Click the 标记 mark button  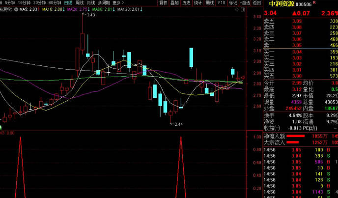click(233, 3)
